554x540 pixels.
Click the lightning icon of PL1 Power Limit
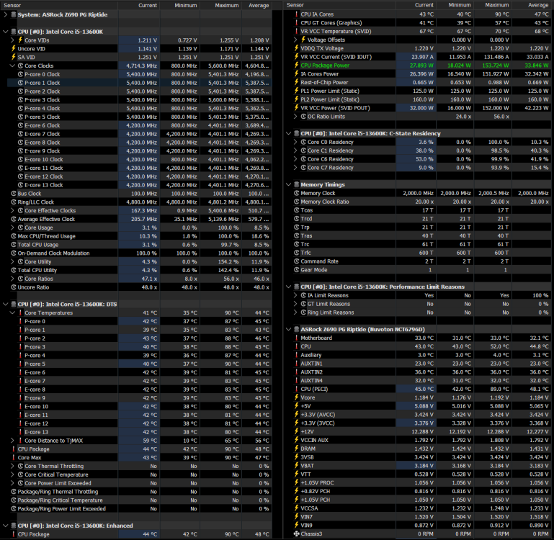[x=296, y=91]
